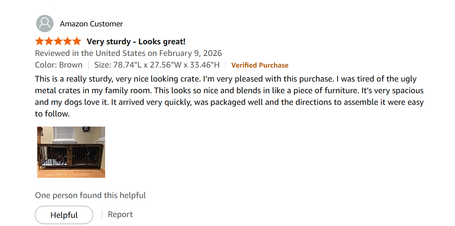This screenshot has height=226, width=455.
Task: Open the review title 'Very sturdy - Looks great!'
Action: tap(135, 41)
